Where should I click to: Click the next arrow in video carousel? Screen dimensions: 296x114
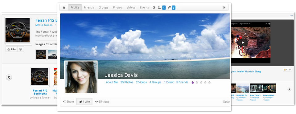coord(290,89)
